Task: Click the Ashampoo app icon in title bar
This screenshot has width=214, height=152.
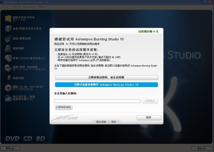Action: coord(2,2)
